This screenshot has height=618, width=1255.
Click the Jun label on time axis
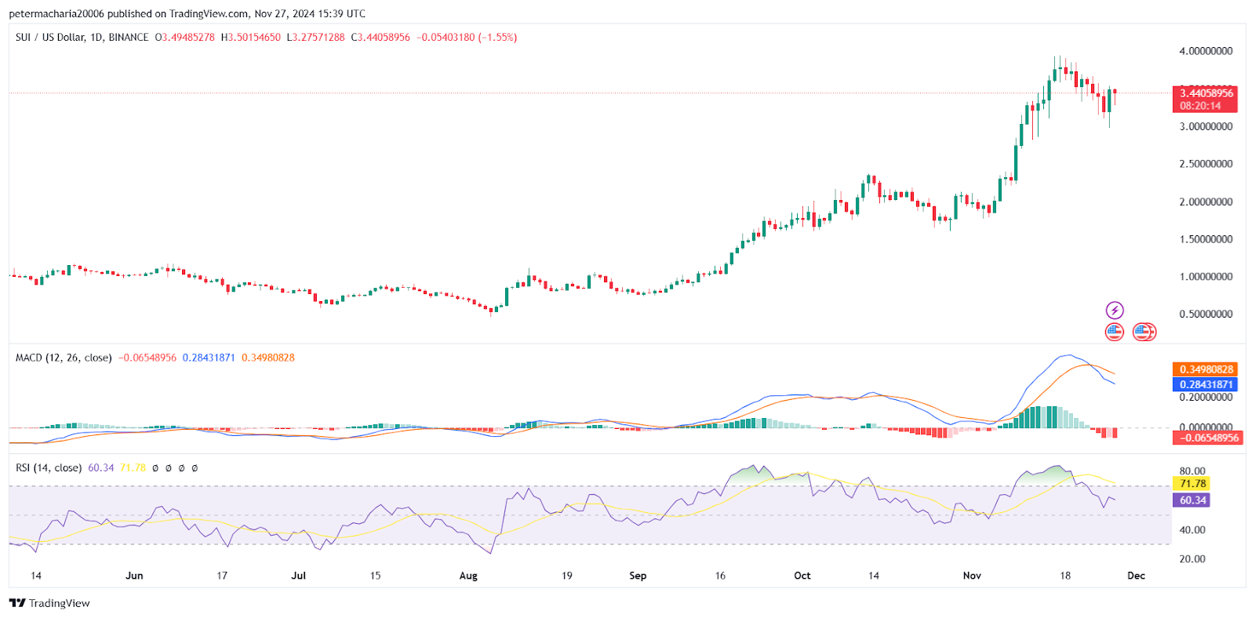click(x=134, y=576)
